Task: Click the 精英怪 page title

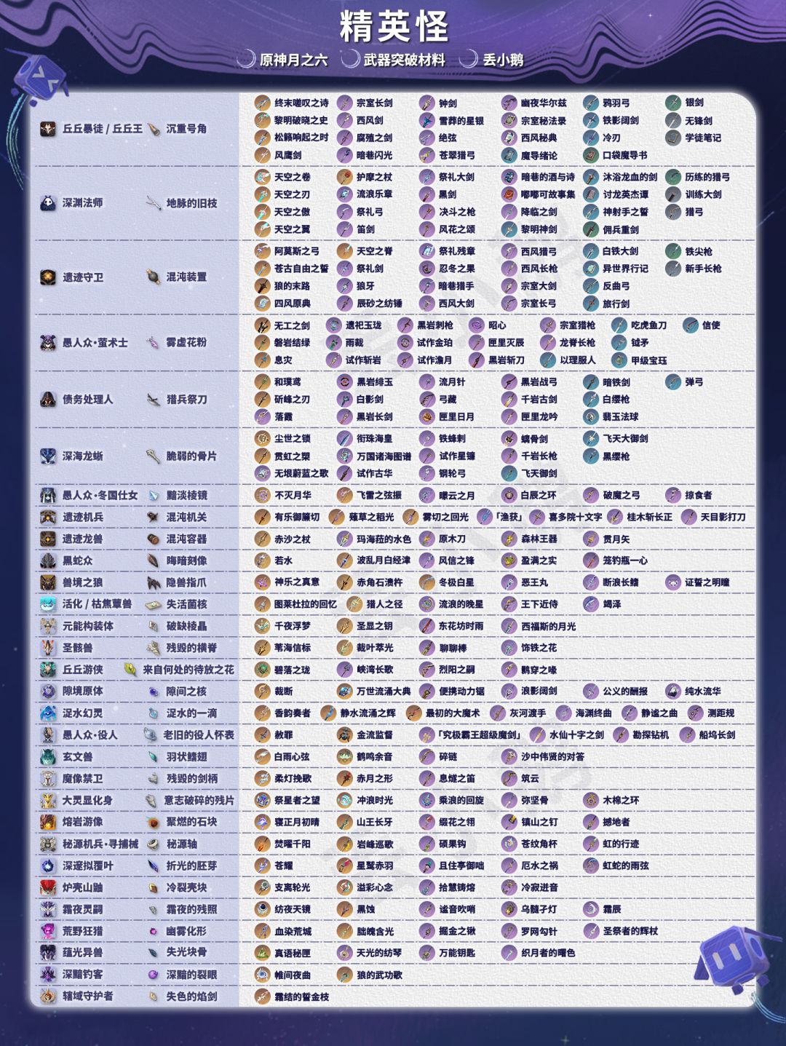Action: tap(394, 27)
